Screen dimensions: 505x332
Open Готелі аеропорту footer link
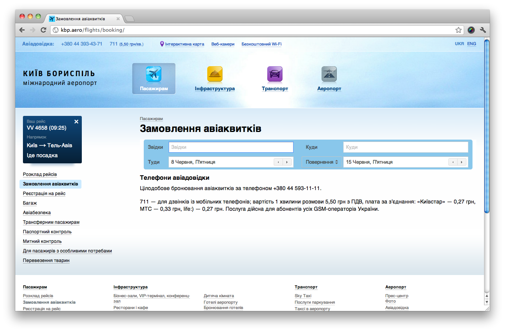221,302
